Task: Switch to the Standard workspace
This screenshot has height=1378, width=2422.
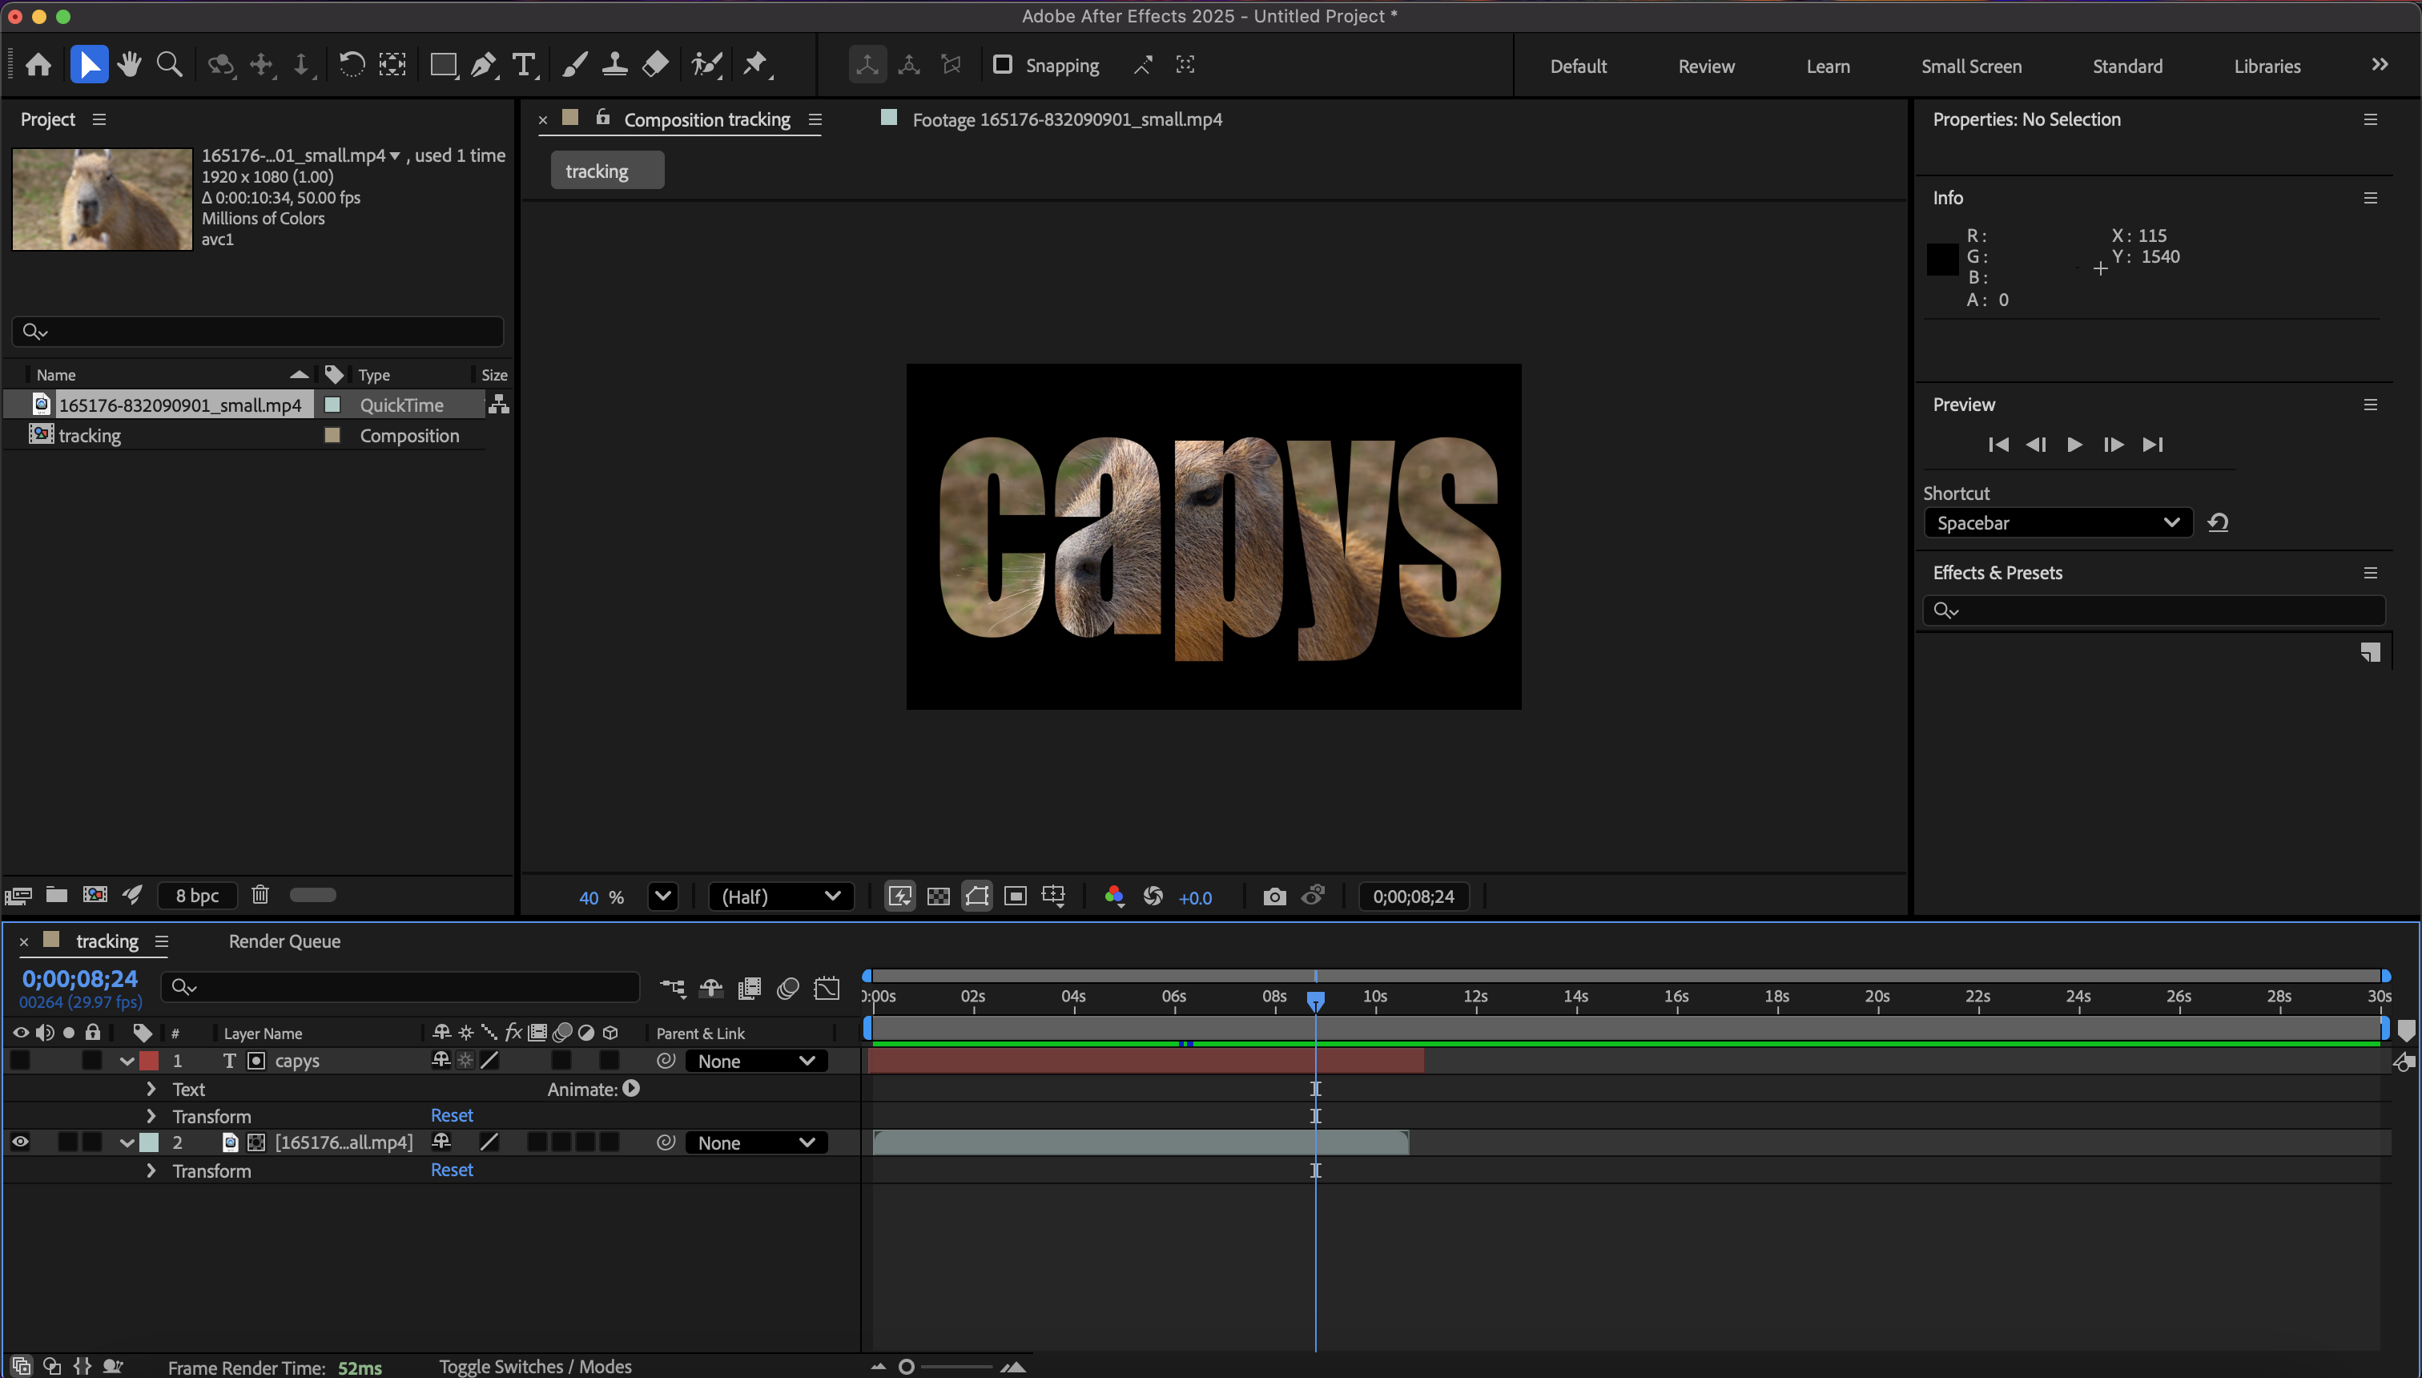Action: [2126, 66]
